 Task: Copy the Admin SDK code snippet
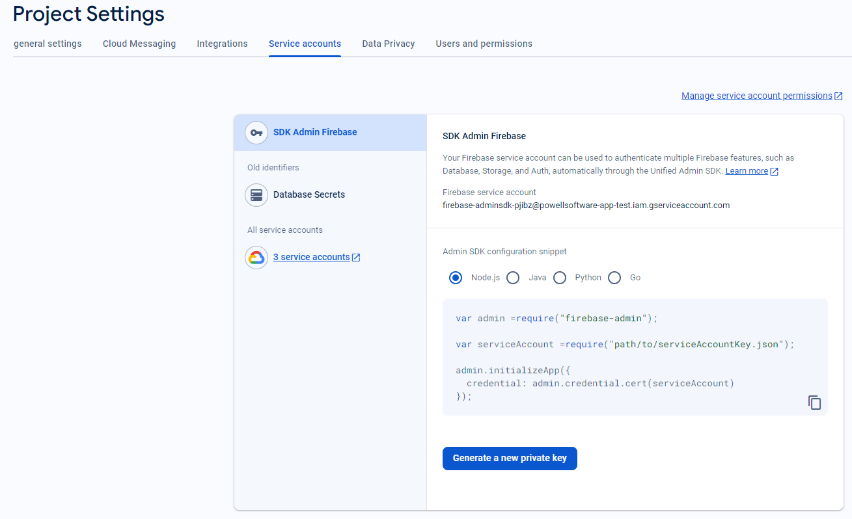814,403
